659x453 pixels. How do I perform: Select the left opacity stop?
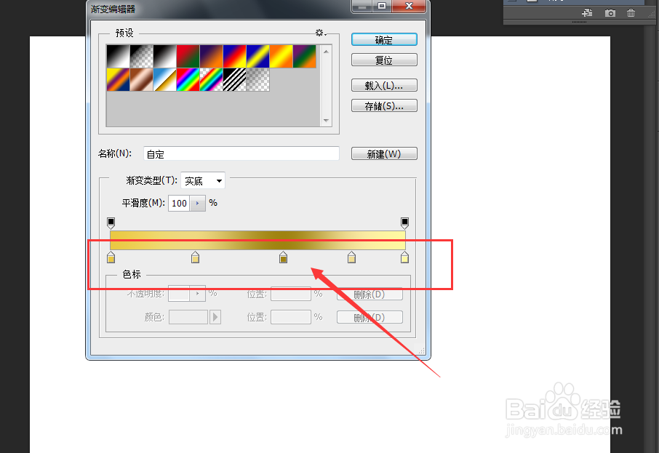pos(111,223)
